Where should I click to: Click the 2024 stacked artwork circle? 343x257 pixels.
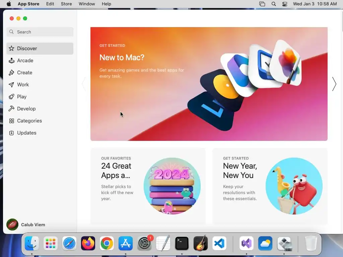click(x=172, y=186)
